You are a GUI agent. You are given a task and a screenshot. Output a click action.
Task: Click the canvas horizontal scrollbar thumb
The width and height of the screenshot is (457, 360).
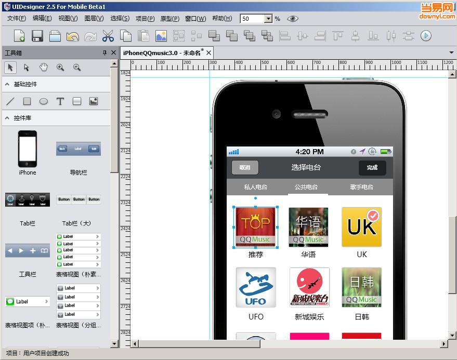[x=200, y=344]
